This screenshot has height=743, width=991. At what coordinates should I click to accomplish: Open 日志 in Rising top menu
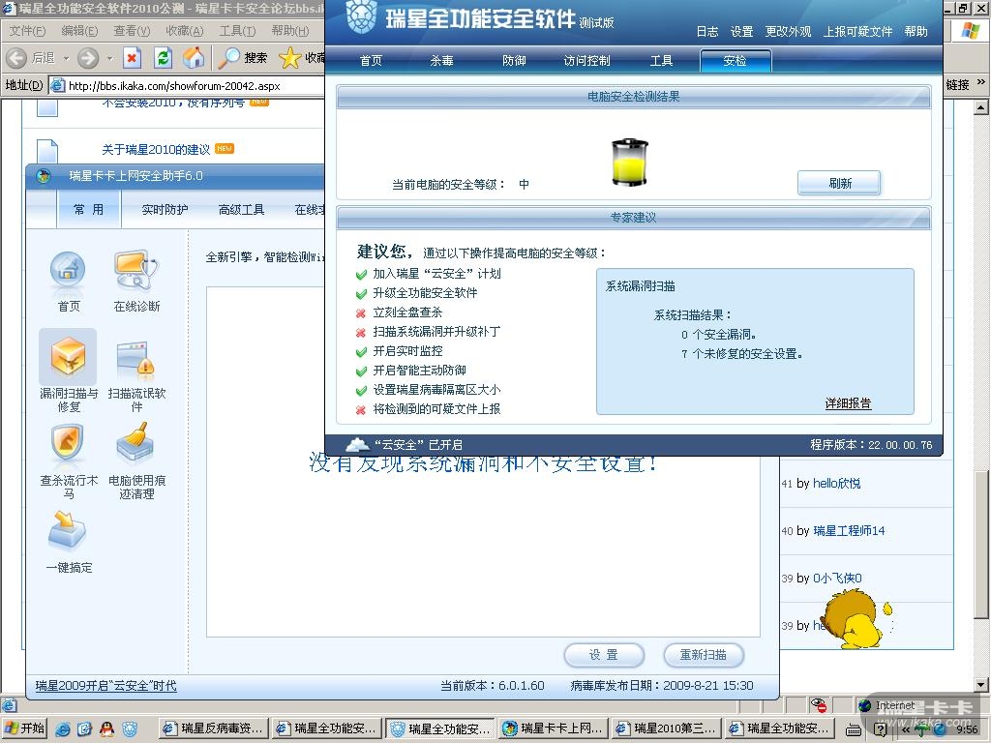pos(707,32)
